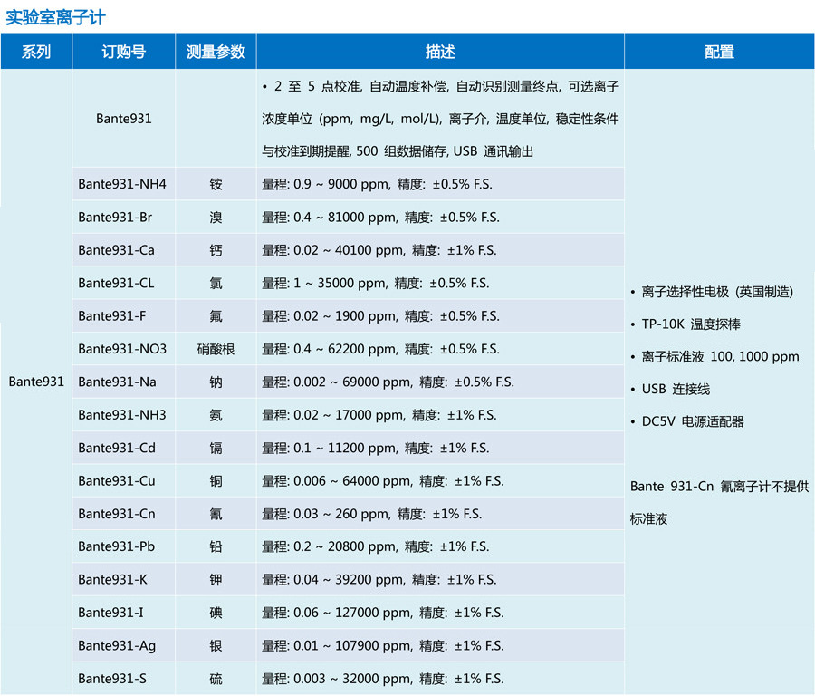The image size is (815, 696).
Task: Select the 系列 column header
Action: click(x=36, y=52)
